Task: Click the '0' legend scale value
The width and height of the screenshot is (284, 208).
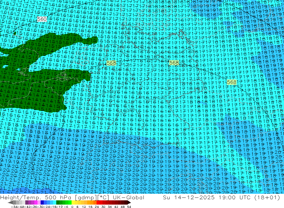Action: pos(72,207)
